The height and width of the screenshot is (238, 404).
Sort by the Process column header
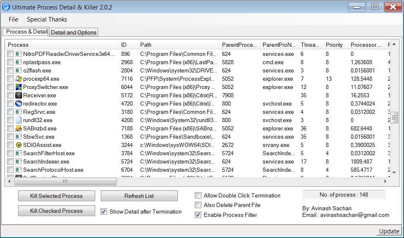(x=62, y=45)
